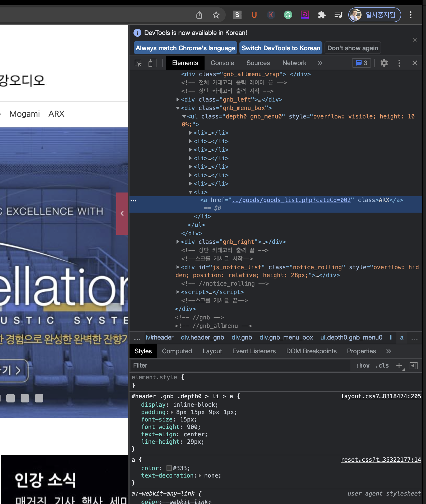Click Always match Chrome's language
The width and height of the screenshot is (426, 504).
[185, 48]
